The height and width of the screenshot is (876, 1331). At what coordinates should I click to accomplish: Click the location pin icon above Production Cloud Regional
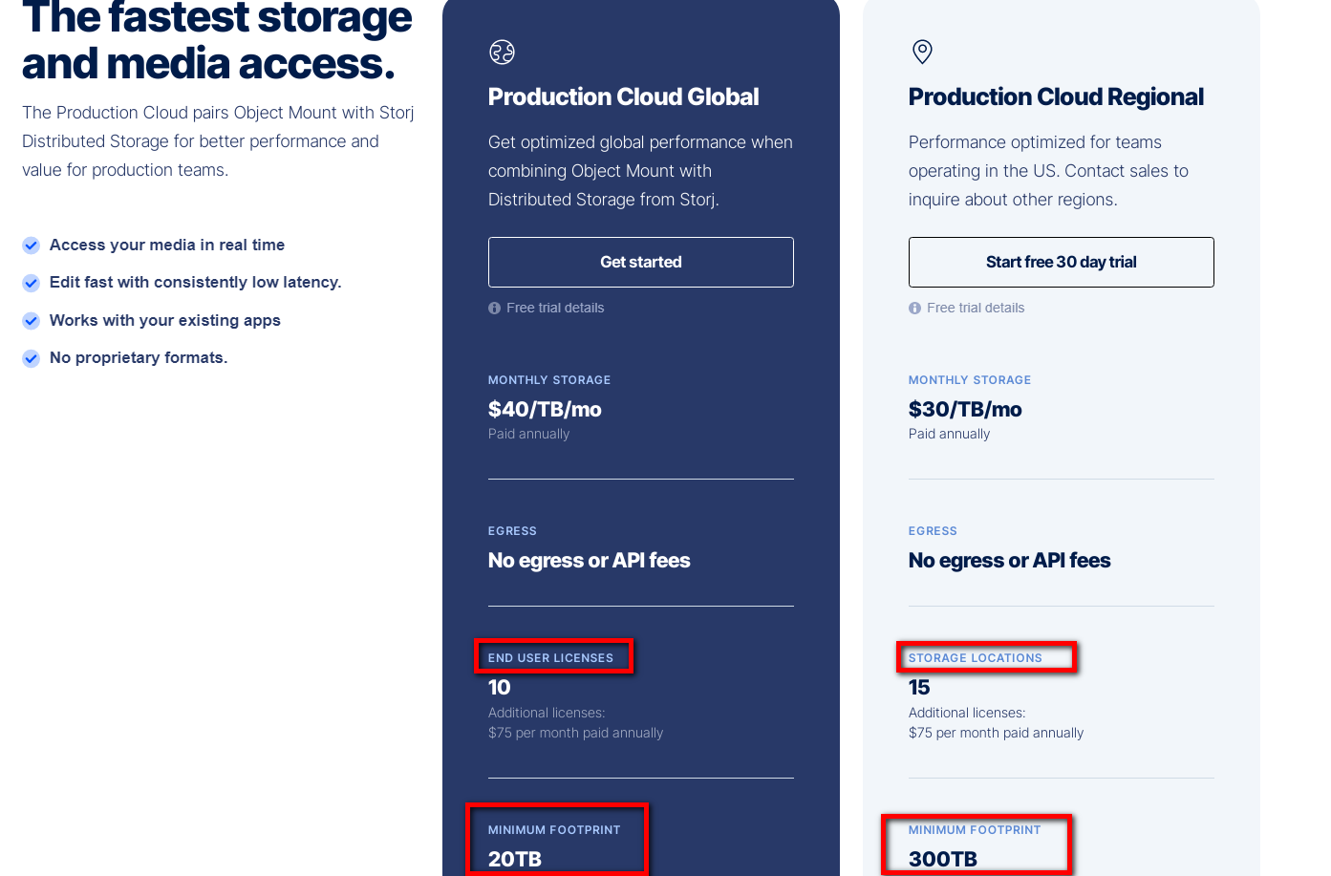[922, 52]
